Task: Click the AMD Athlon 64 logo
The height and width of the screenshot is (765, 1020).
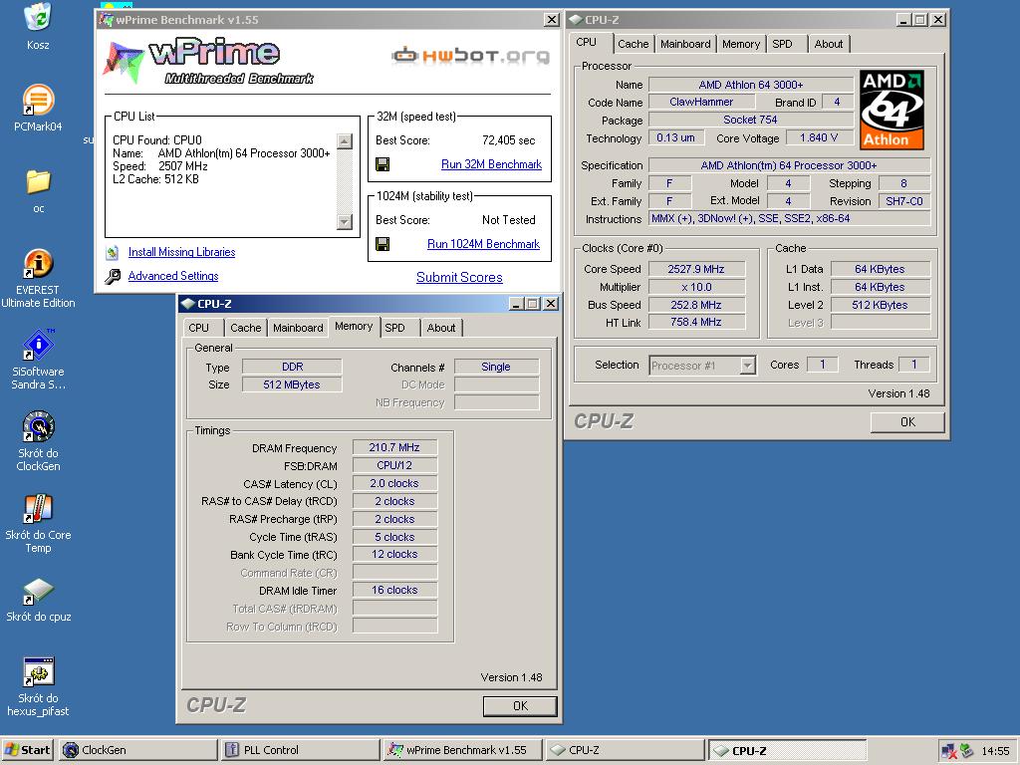Action: [892, 110]
